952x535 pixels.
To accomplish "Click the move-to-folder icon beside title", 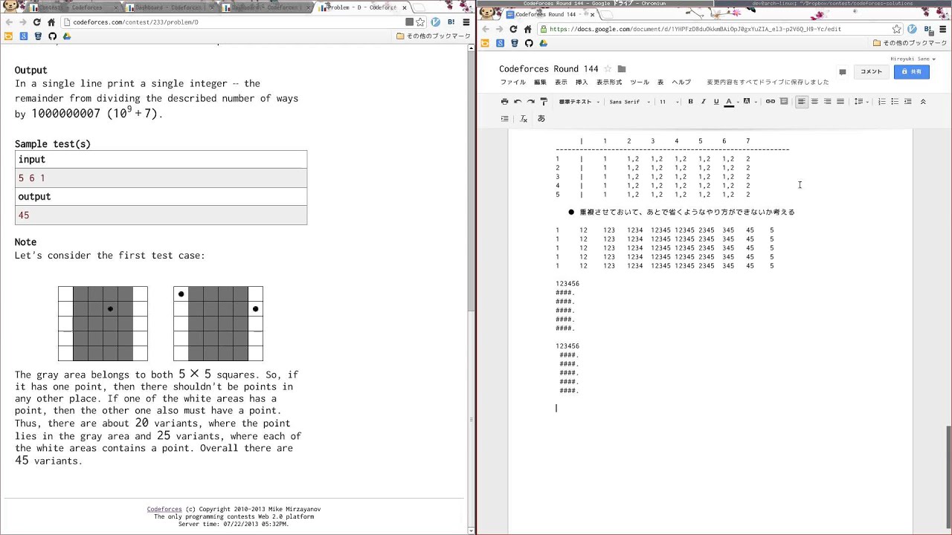I will tap(622, 69).
